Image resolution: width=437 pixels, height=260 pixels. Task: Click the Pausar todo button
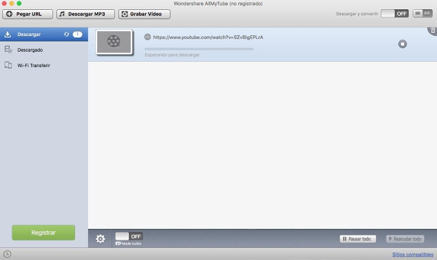(358, 239)
